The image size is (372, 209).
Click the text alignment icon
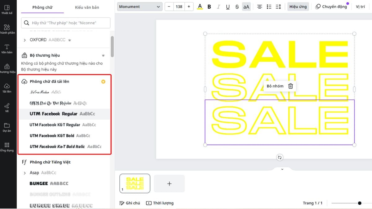point(260,7)
